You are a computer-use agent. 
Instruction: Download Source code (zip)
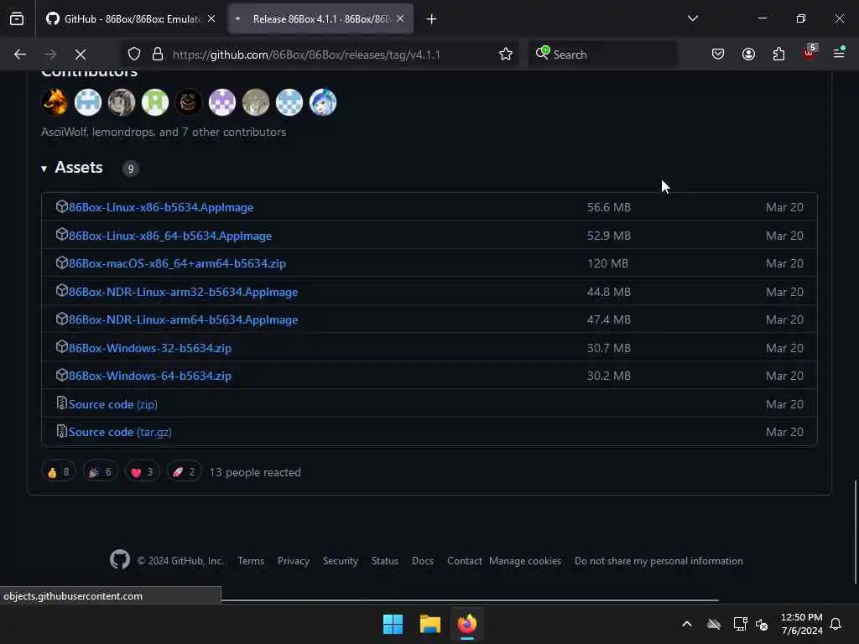(113, 404)
